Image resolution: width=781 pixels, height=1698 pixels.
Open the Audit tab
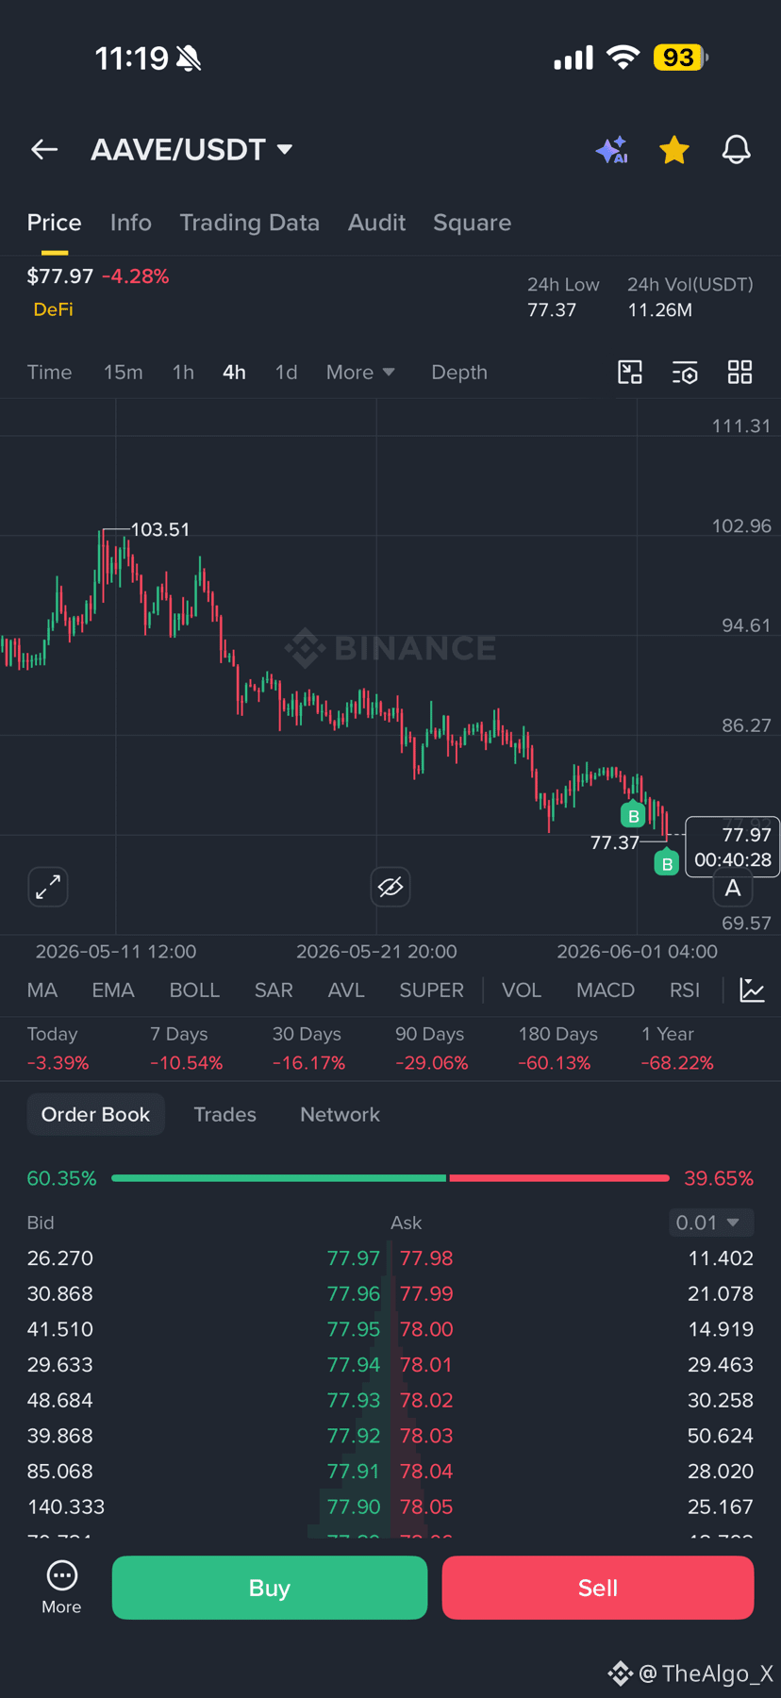pos(376,223)
